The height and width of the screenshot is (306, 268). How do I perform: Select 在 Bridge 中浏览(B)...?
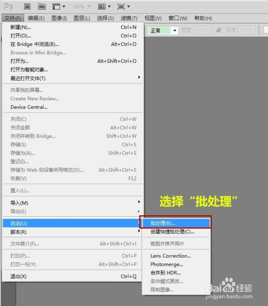(x=73, y=45)
